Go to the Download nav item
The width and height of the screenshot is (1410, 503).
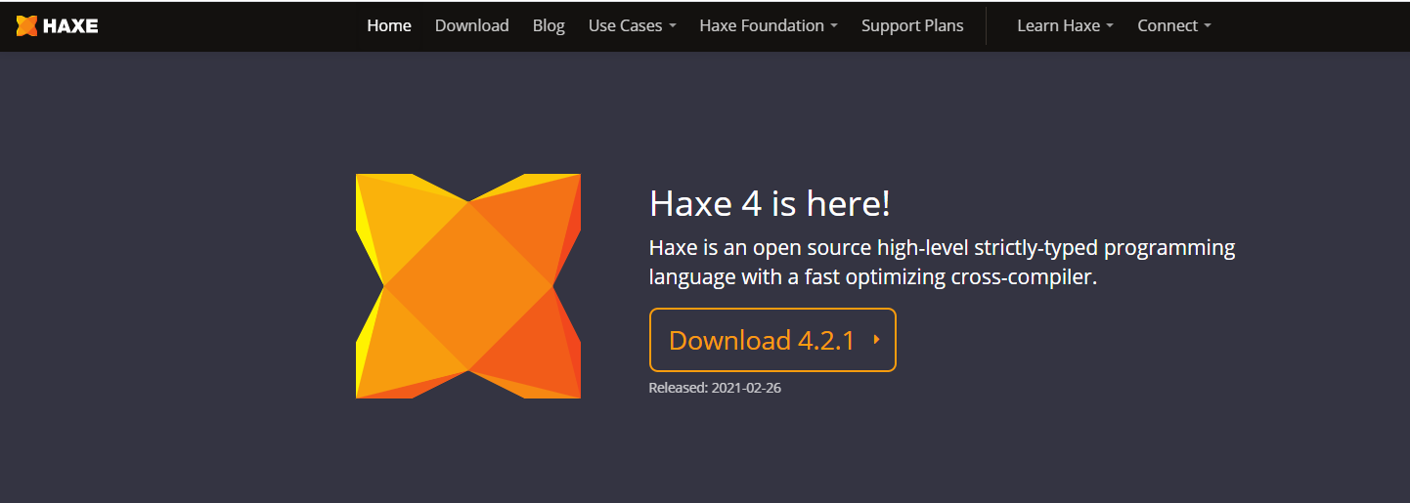coord(471,25)
